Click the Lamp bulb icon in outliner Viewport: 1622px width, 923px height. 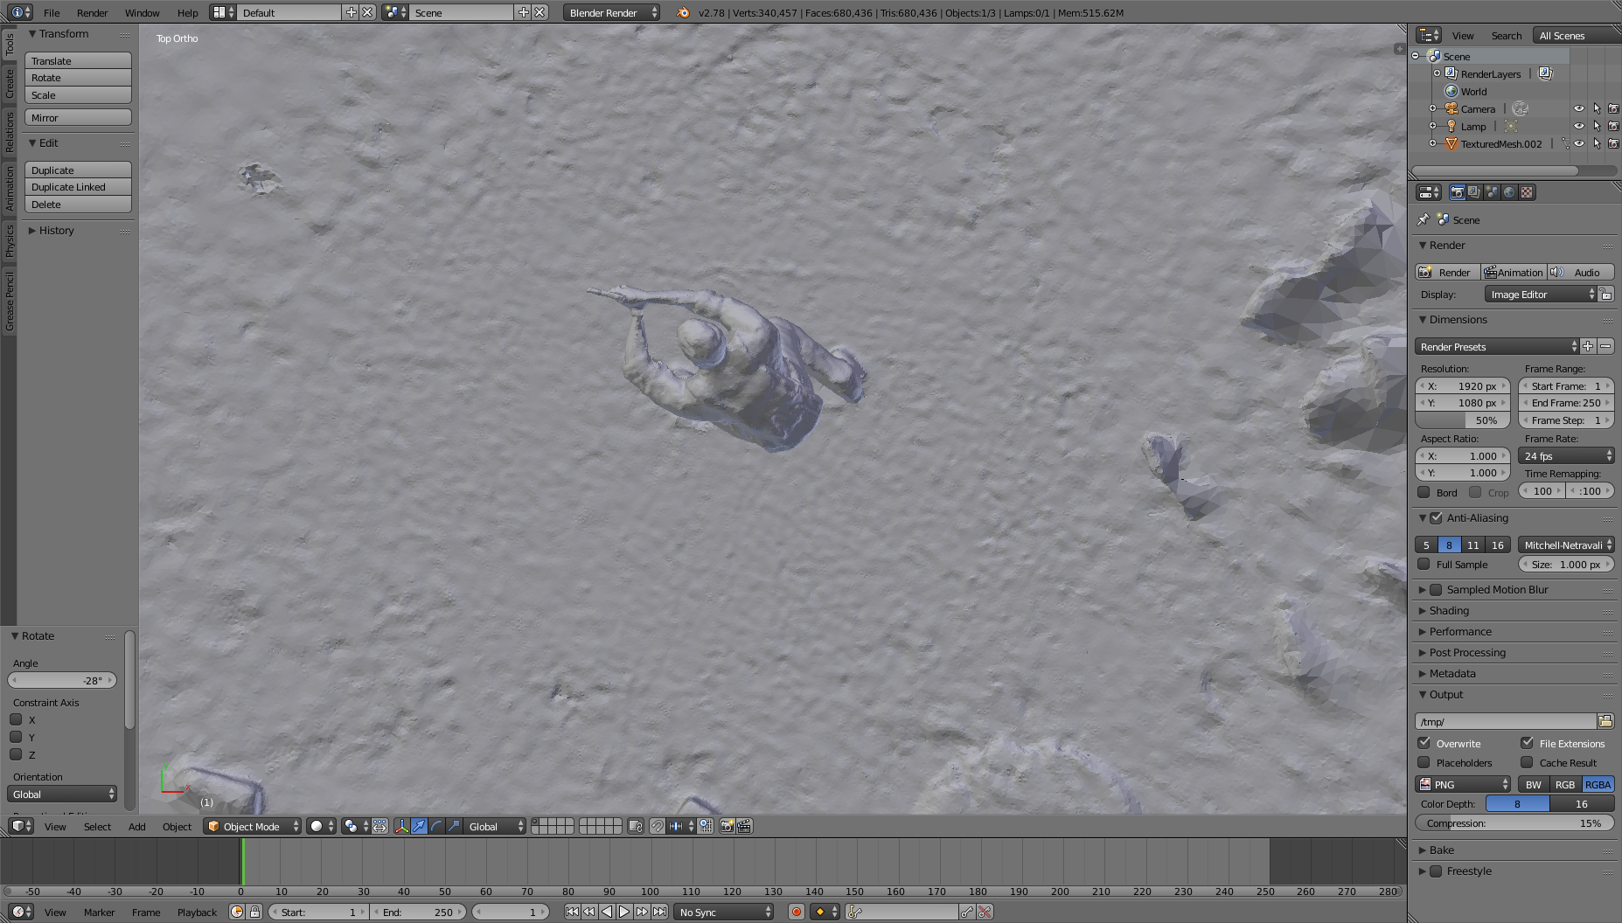[1451, 127]
